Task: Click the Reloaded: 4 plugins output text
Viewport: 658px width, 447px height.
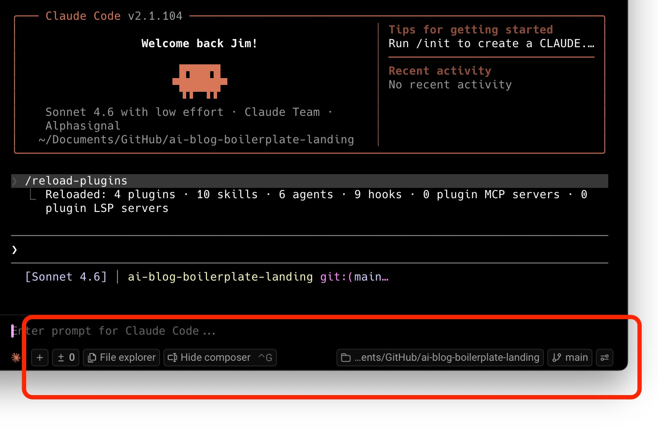Action: (316, 201)
